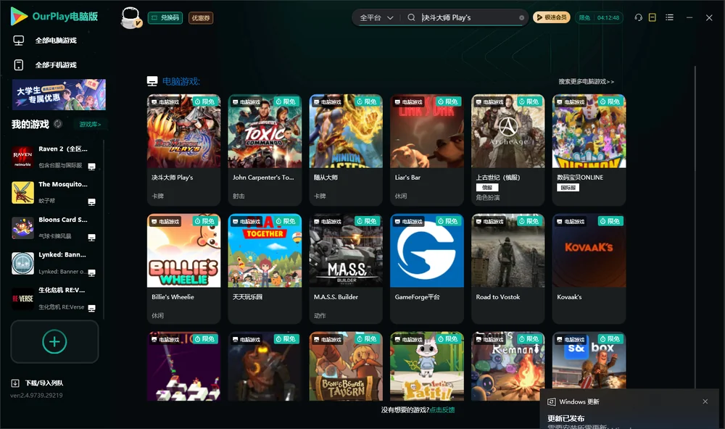Viewport: 725px width, 429px height.
Task: Select Bloons Card Storm in my games
Action: click(x=54, y=228)
